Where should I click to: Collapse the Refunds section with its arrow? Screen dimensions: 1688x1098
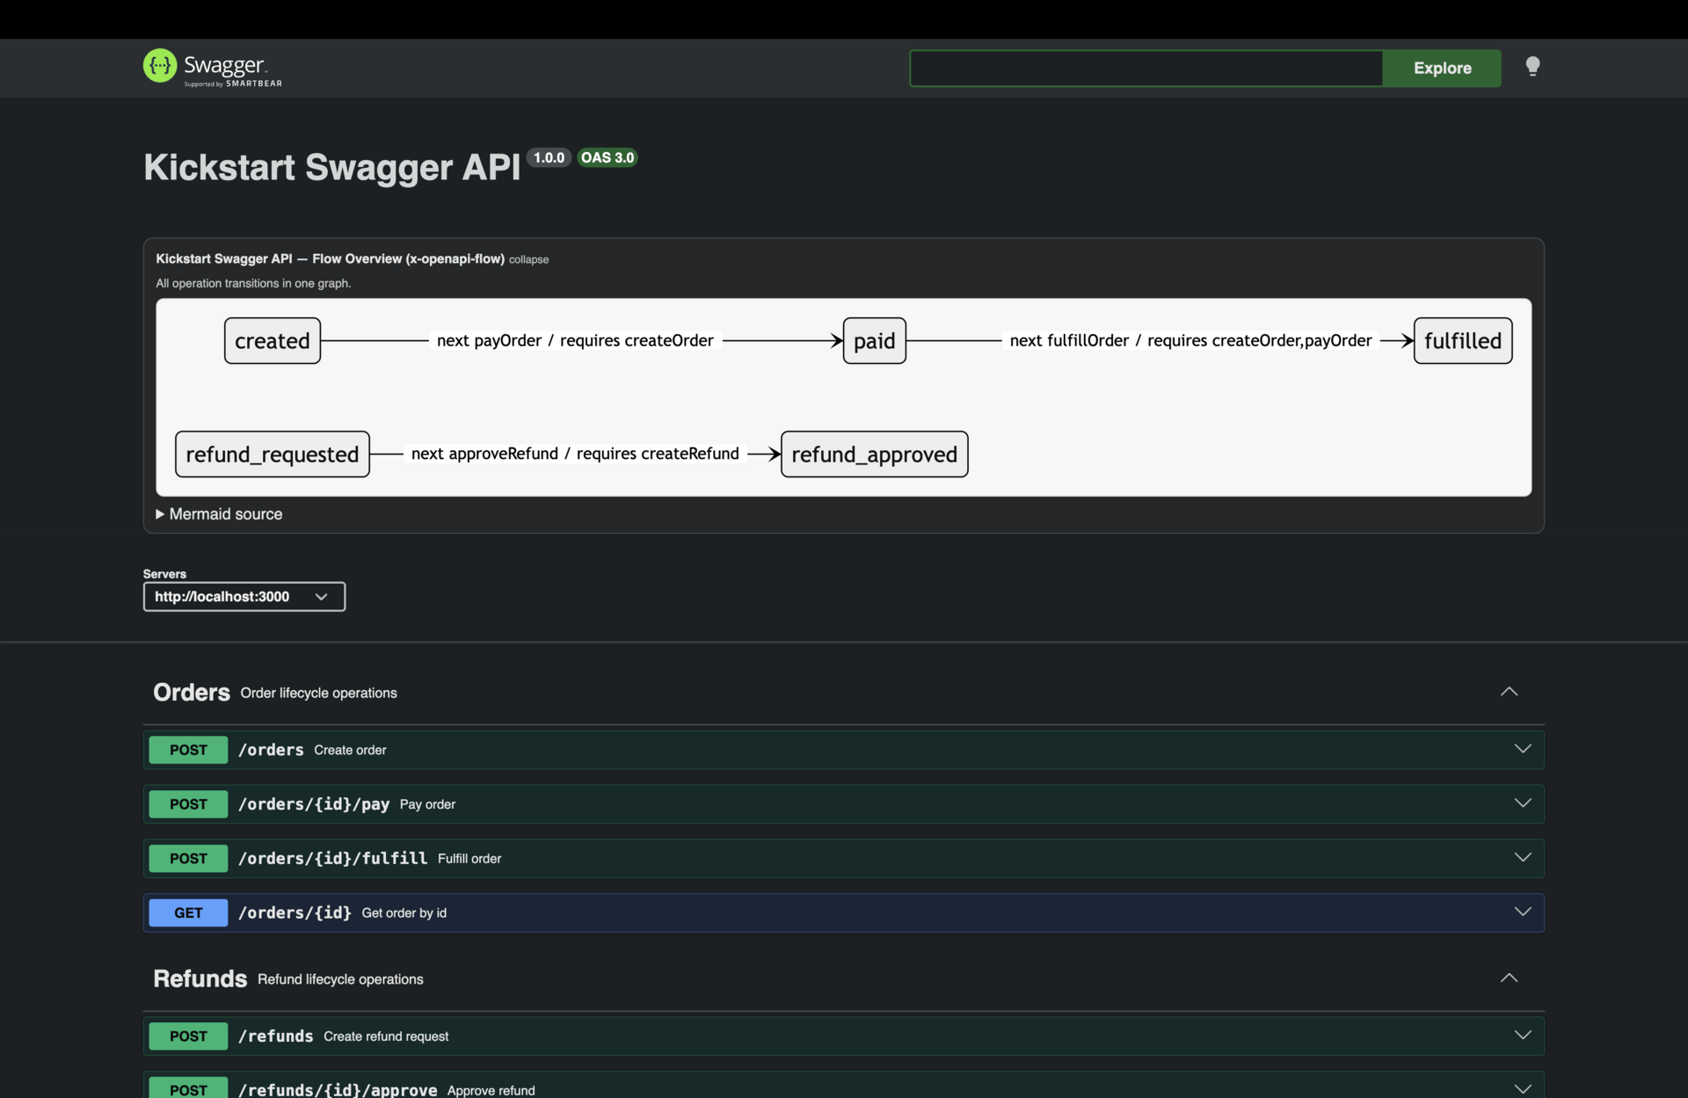click(1509, 978)
